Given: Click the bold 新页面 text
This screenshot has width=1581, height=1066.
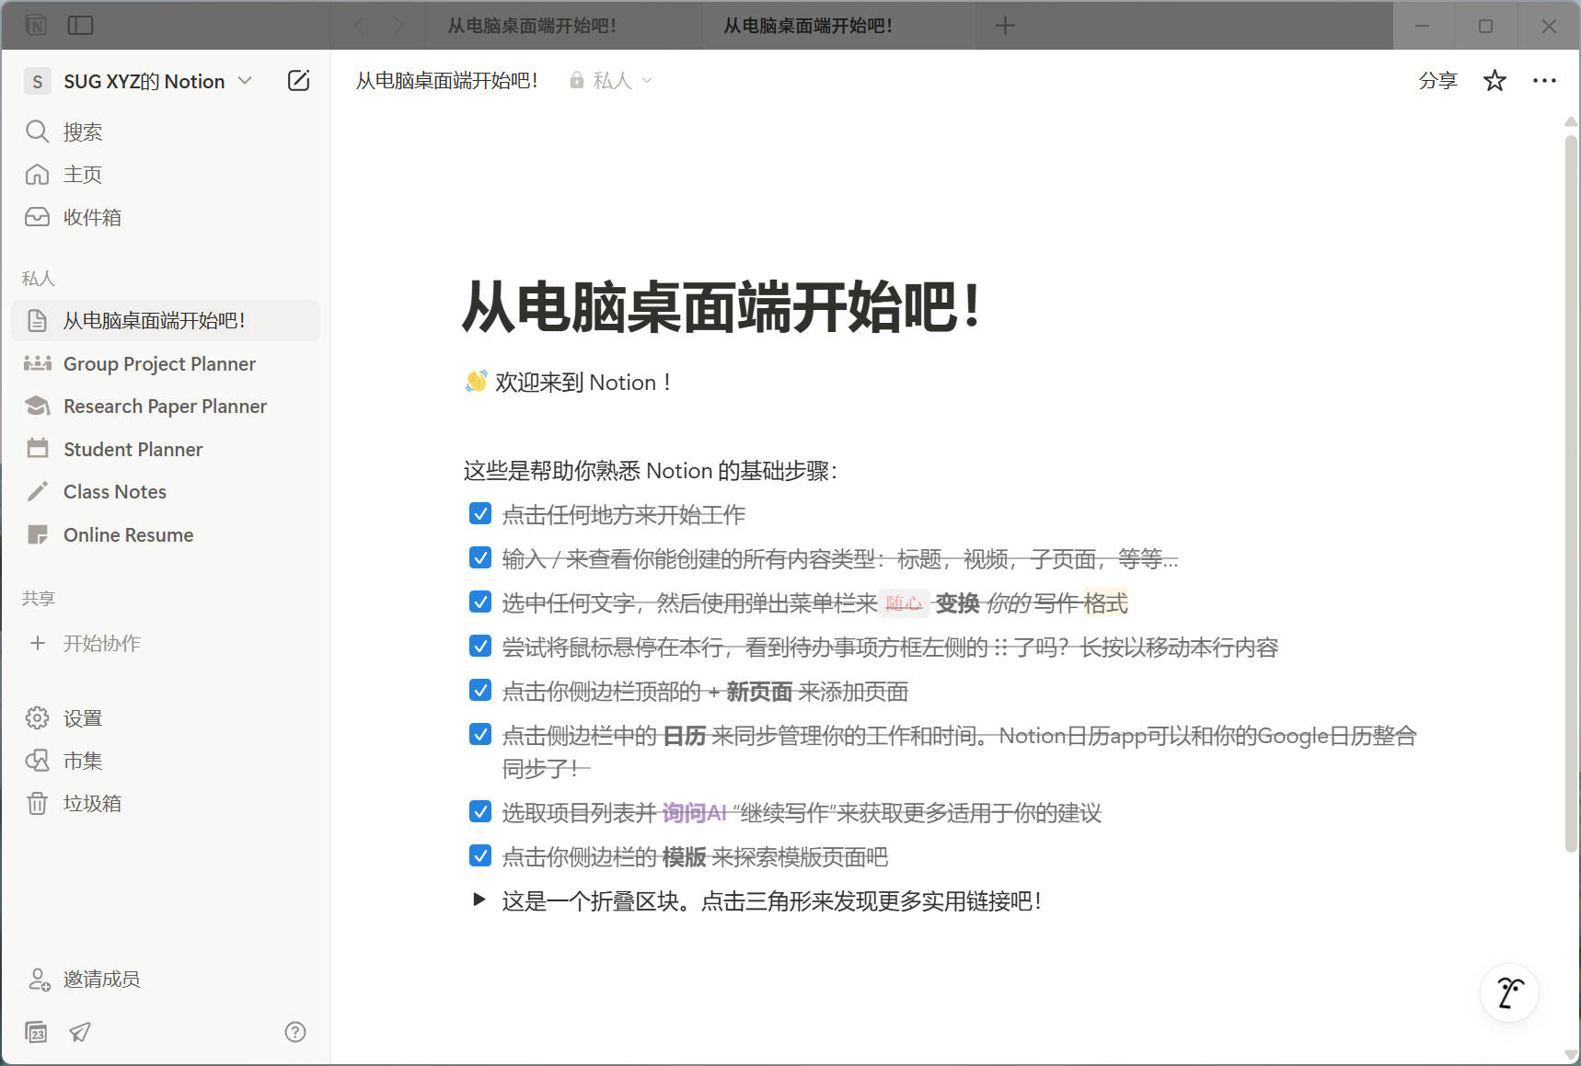Looking at the screenshot, I should coord(759,692).
